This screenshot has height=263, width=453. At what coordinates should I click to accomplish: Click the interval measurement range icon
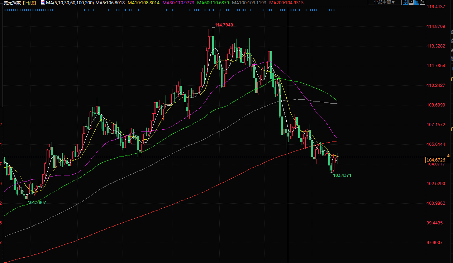(411, 2)
